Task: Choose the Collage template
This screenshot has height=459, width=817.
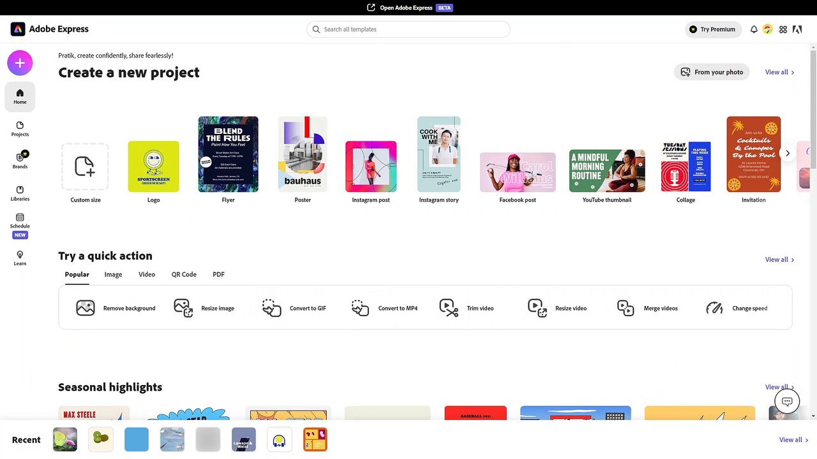Action: pyautogui.click(x=686, y=166)
